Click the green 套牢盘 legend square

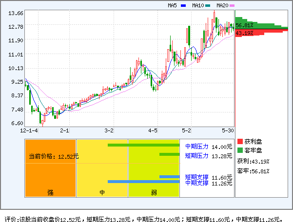tap(240, 150)
